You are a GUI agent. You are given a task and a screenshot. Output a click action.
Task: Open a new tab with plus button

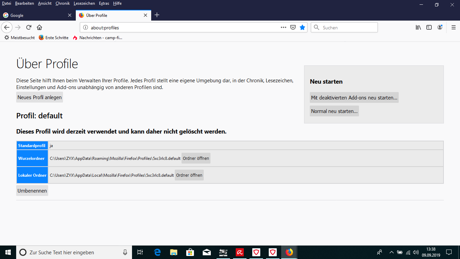pos(157,15)
